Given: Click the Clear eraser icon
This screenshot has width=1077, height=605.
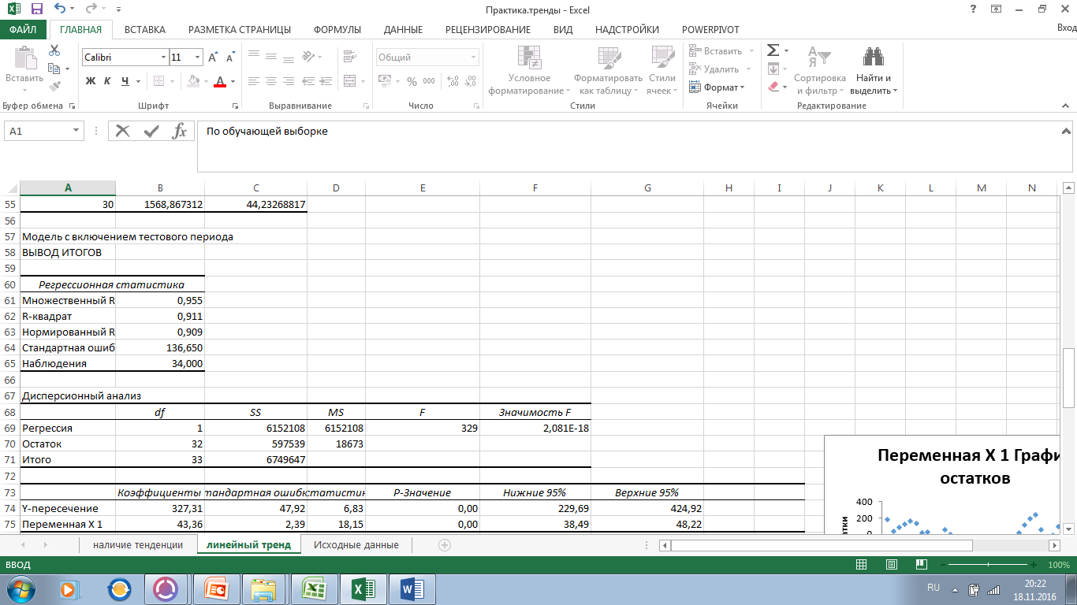Looking at the screenshot, I should point(773,87).
